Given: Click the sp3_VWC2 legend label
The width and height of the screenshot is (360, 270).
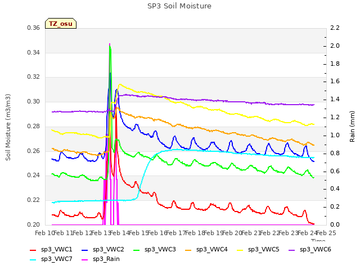Looking at the screenshot, I should [109, 249].
